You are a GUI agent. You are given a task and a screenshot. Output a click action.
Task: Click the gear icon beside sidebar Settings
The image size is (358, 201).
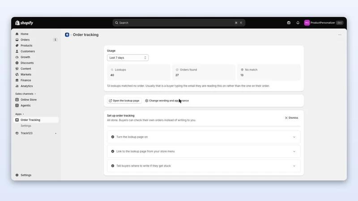(17, 175)
